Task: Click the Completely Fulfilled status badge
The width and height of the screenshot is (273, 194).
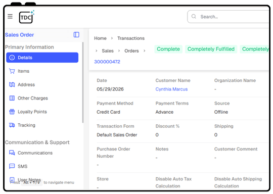Action: (211, 49)
